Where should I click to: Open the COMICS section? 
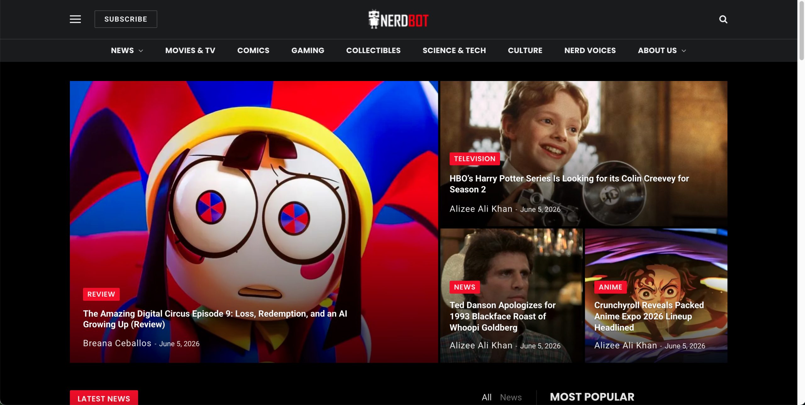(x=253, y=51)
